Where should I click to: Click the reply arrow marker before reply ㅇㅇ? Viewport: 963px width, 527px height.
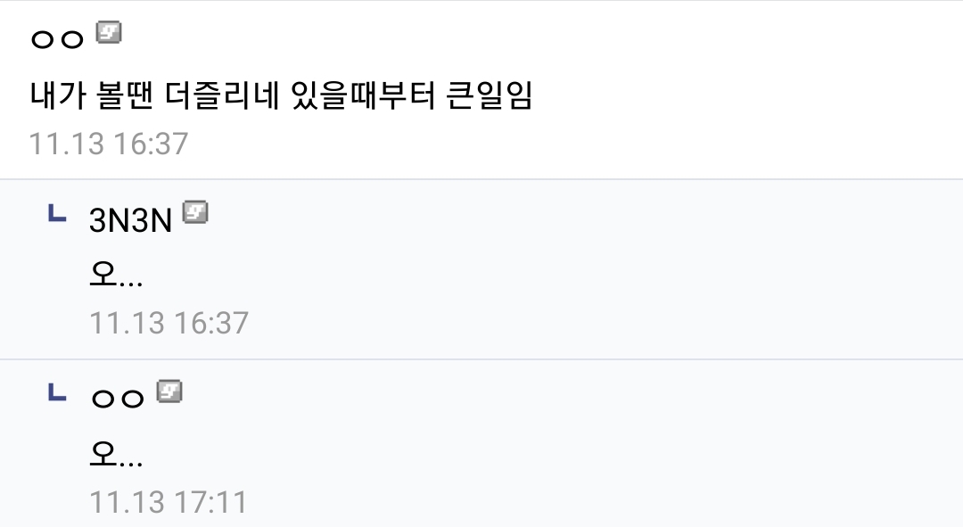[x=57, y=392]
